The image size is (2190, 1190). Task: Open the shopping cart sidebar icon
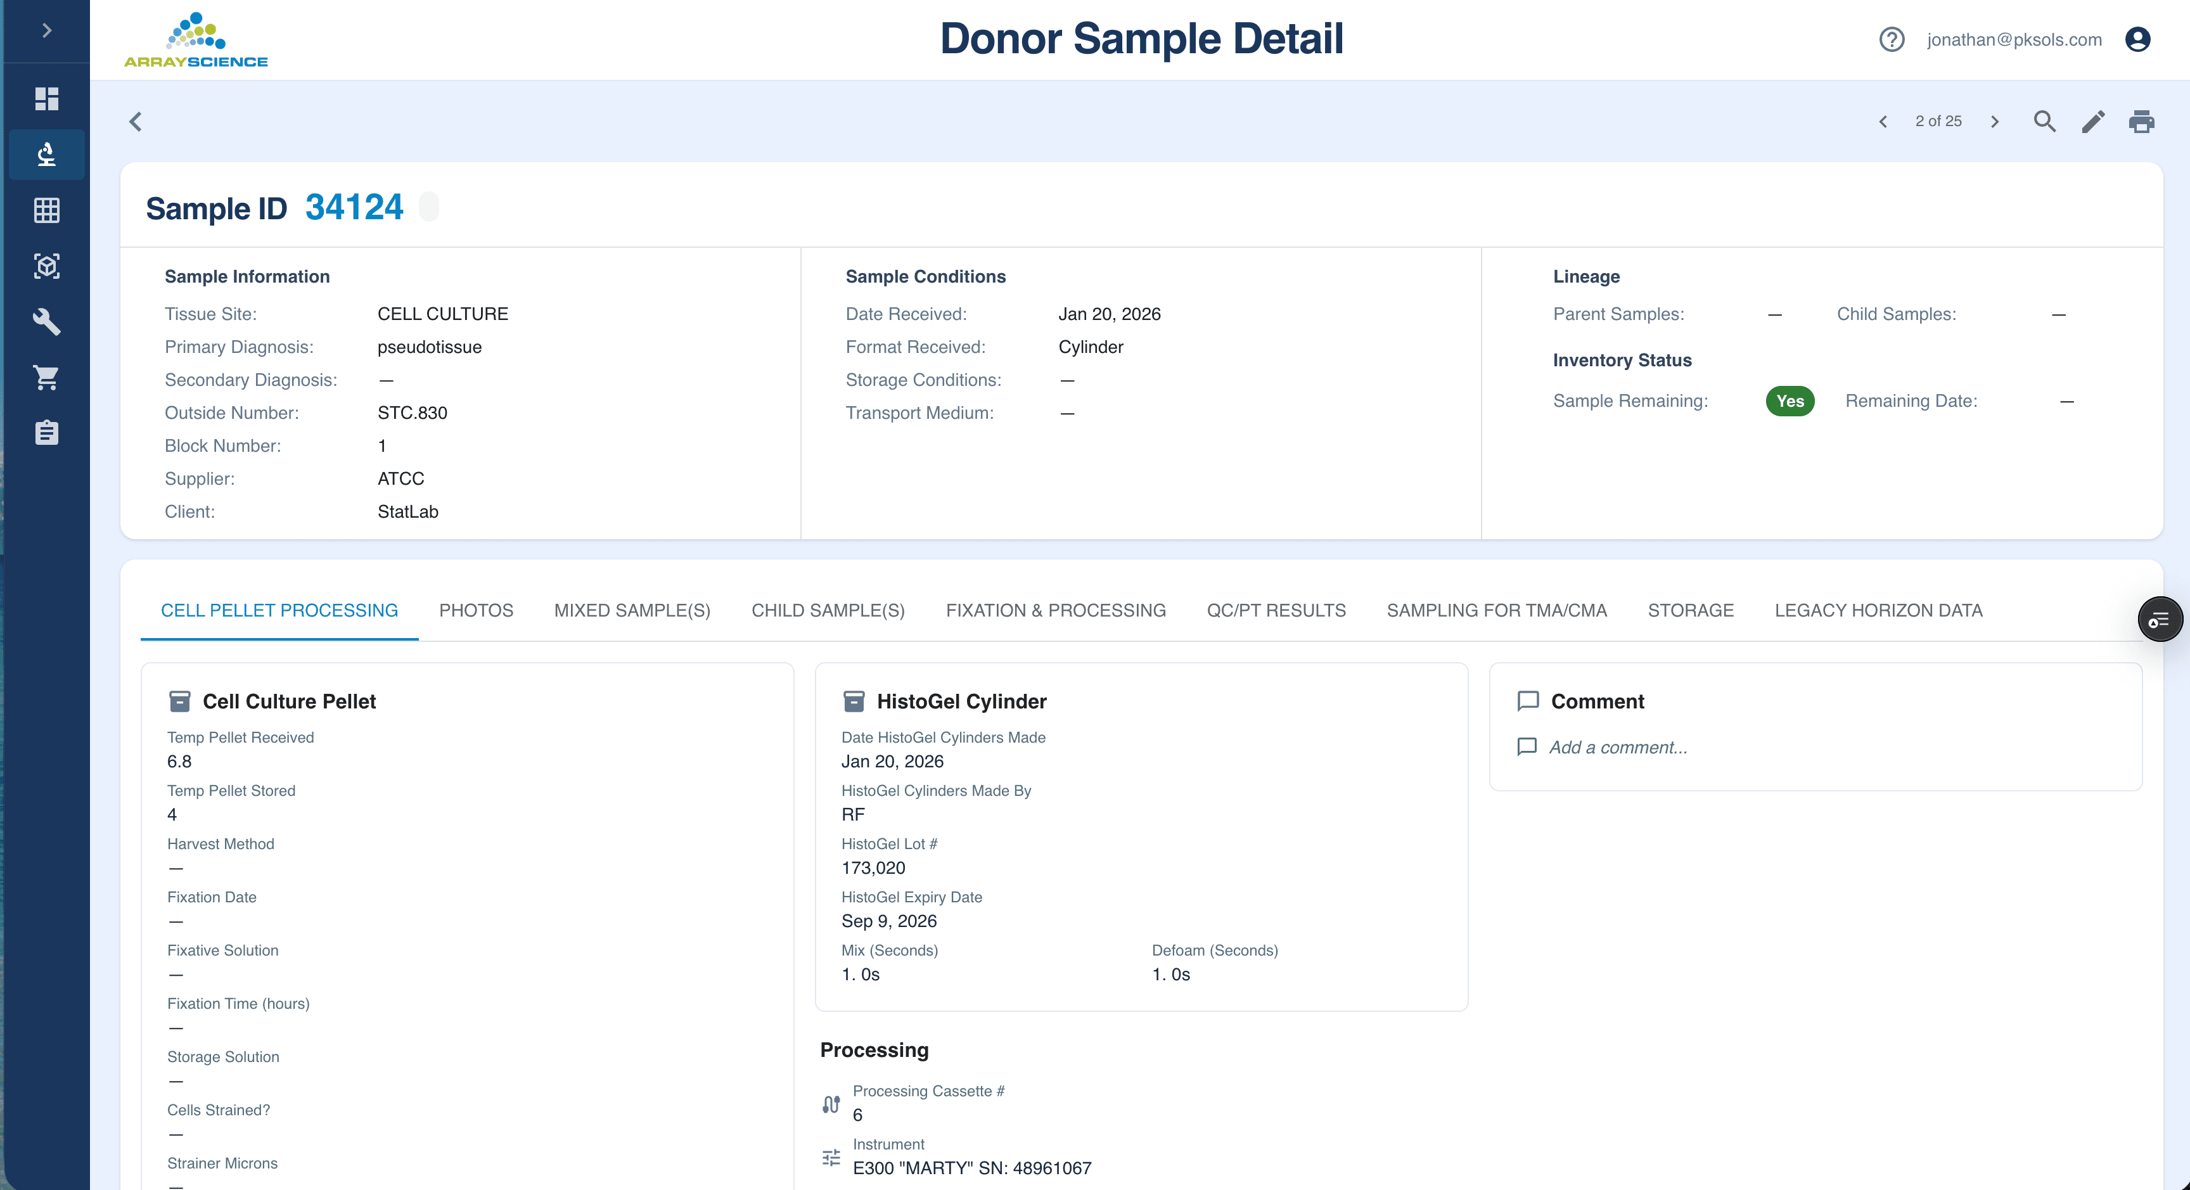click(x=47, y=378)
